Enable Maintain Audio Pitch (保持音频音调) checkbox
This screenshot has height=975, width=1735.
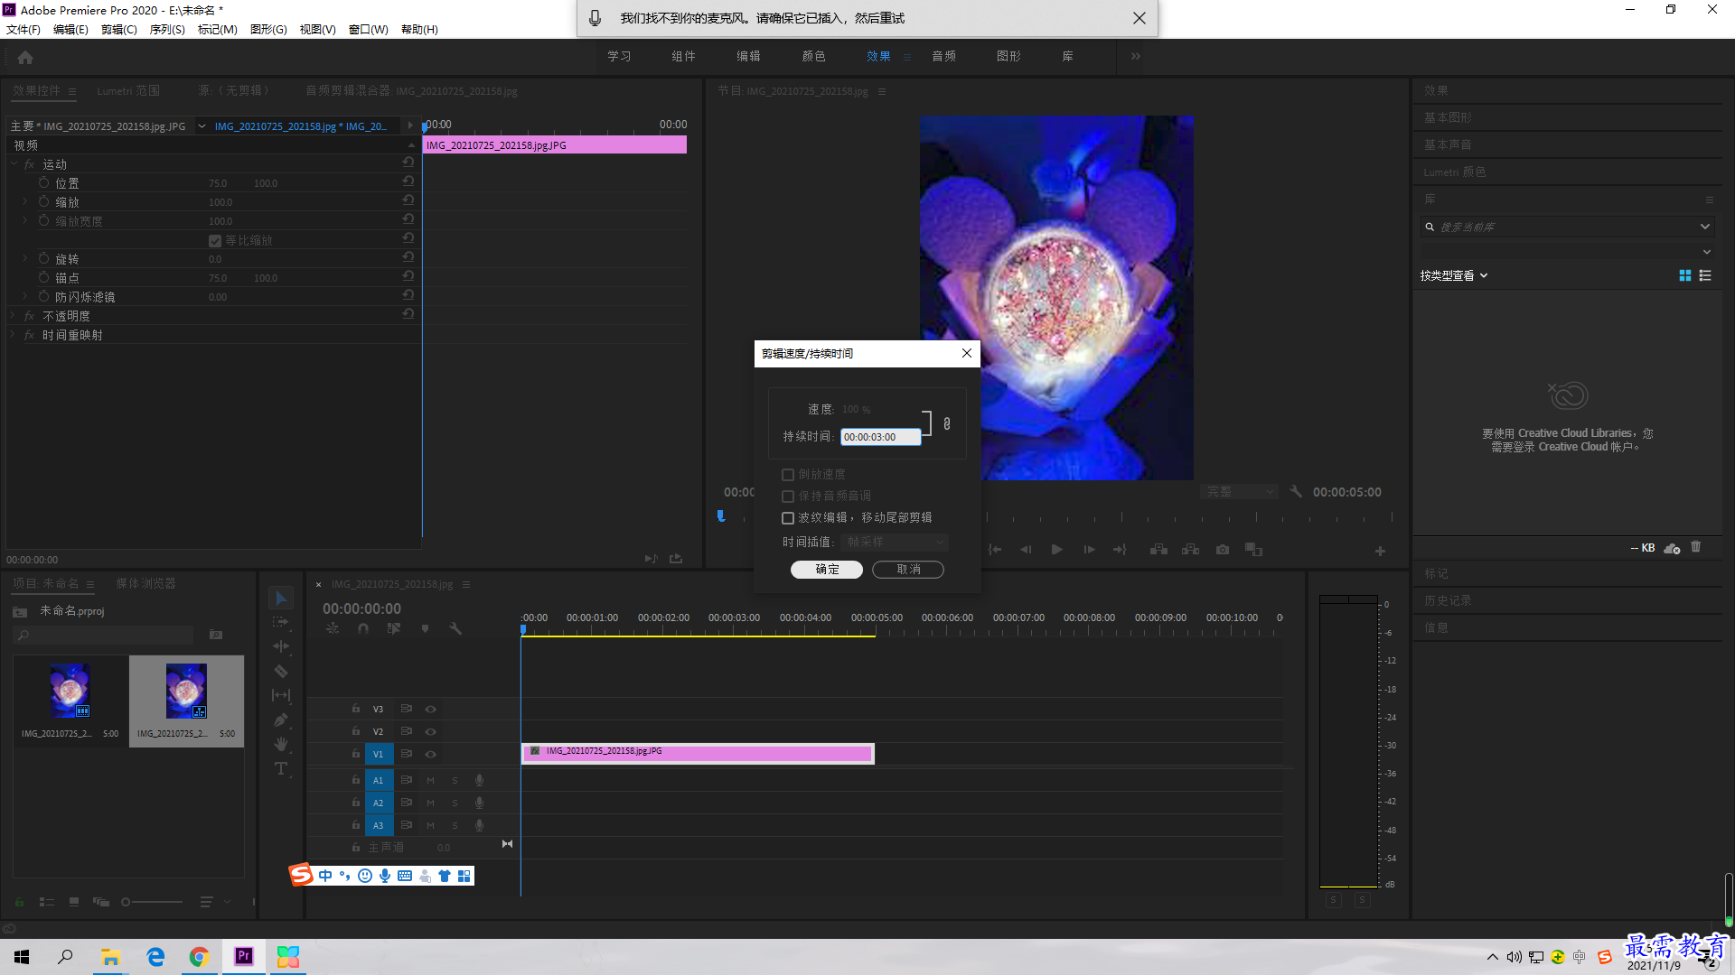click(x=788, y=497)
